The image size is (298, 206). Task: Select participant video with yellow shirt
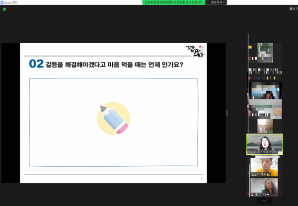point(264,166)
